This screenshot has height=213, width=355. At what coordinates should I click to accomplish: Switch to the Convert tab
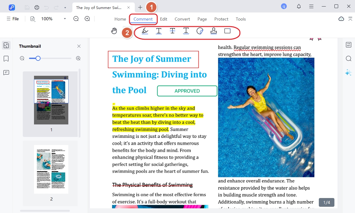[182, 19]
